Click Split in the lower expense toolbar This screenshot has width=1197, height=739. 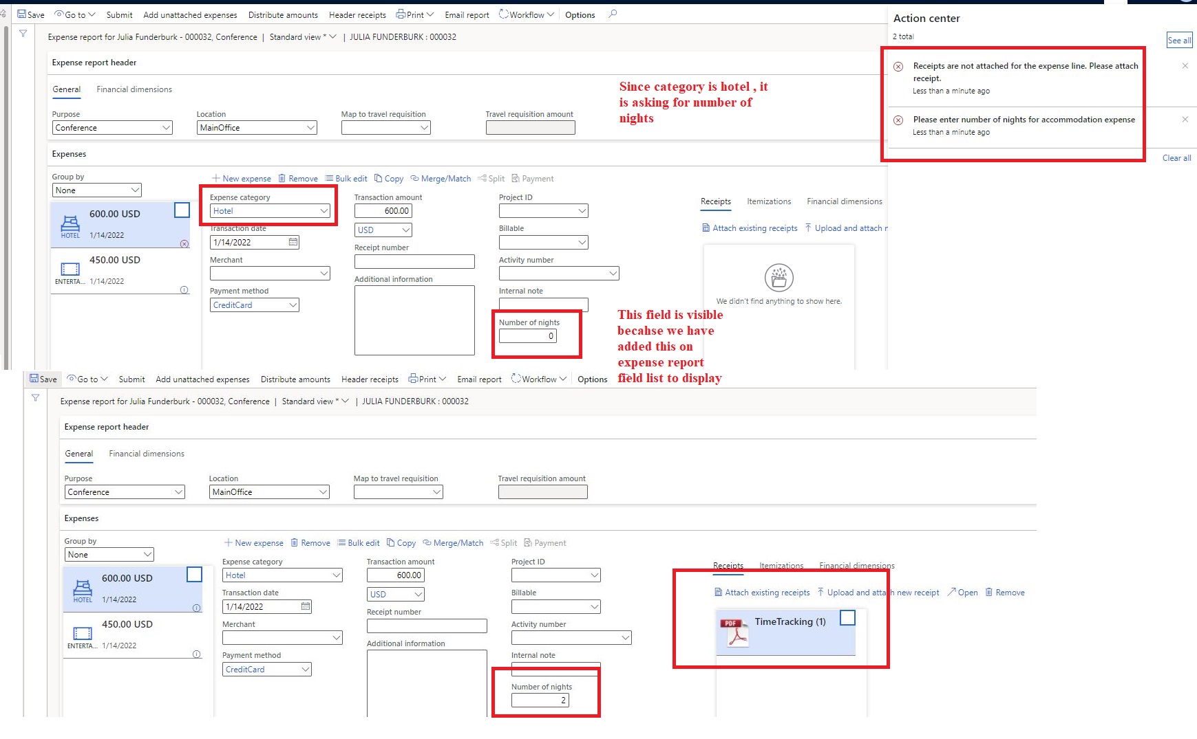point(503,543)
